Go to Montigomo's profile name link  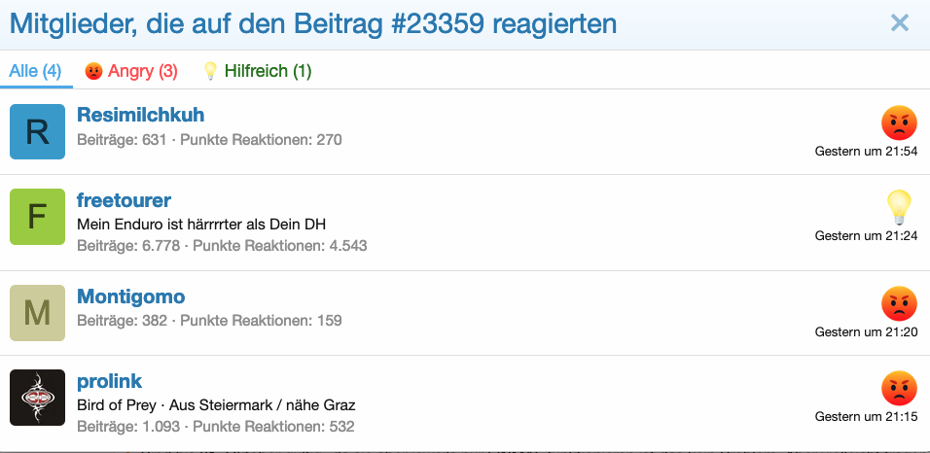pyautogui.click(x=130, y=296)
